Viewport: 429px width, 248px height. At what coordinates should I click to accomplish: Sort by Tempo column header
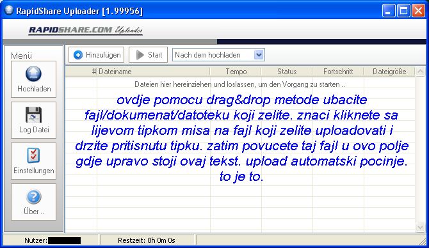[x=236, y=72]
